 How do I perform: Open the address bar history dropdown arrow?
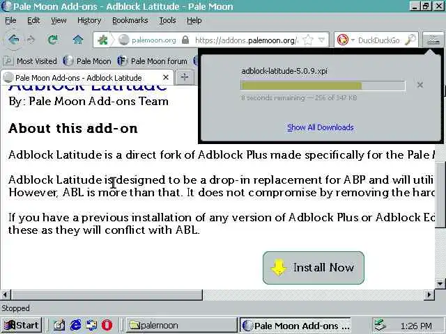coord(322,40)
